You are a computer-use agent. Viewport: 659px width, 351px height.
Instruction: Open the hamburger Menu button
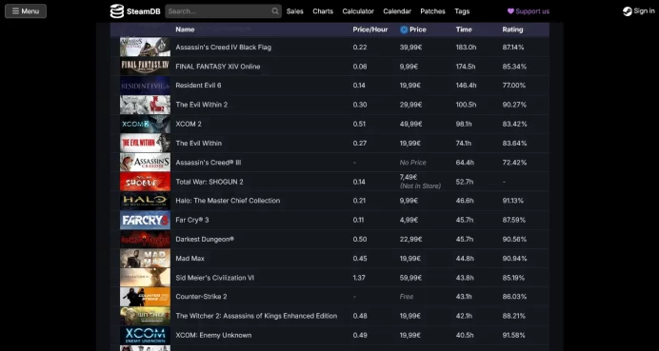click(x=26, y=11)
